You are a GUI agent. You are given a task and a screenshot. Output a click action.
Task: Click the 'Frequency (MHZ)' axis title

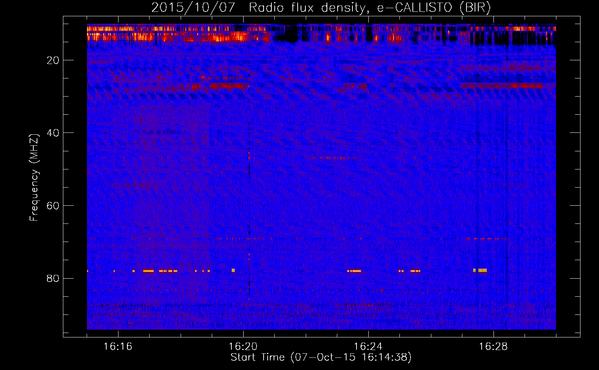34,178
